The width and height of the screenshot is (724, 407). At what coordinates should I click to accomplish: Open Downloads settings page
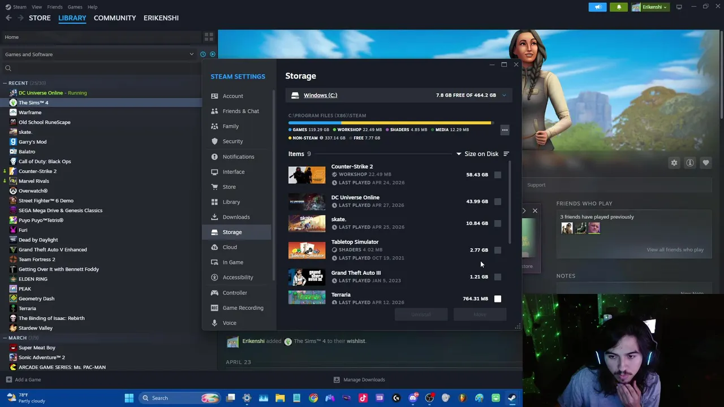point(238,217)
